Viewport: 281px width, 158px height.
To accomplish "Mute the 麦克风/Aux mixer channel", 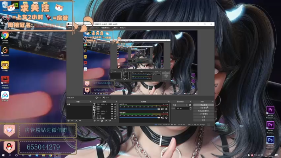I will pos(162,109).
